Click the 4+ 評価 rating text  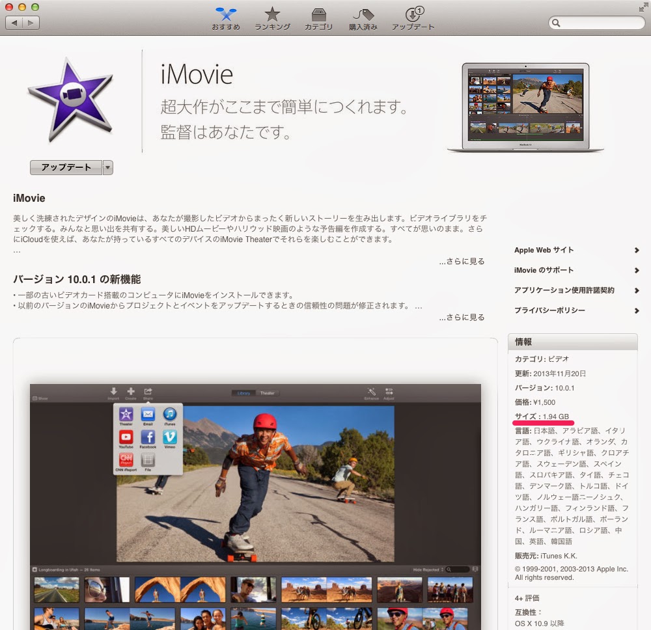tap(527, 598)
